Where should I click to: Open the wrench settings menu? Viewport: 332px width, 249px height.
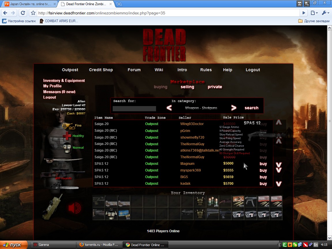(325, 13)
